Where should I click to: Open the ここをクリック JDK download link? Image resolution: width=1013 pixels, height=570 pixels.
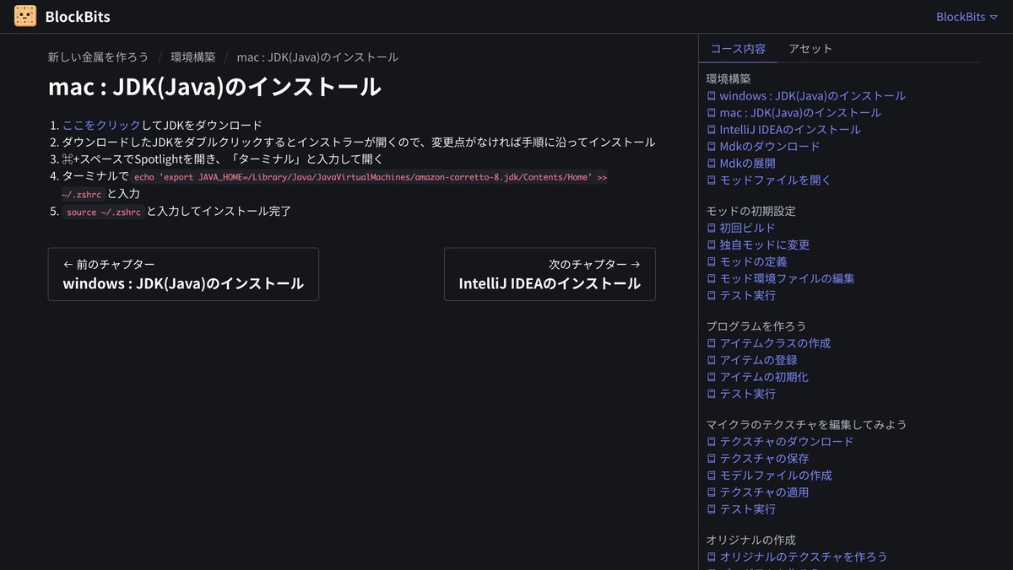point(100,123)
